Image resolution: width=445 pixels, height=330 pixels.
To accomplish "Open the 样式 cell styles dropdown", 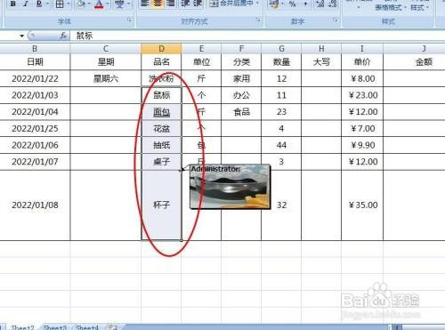I will pyautogui.click(x=419, y=7).
